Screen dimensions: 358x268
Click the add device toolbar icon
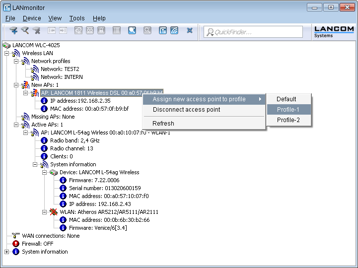[x=13, y=31]
